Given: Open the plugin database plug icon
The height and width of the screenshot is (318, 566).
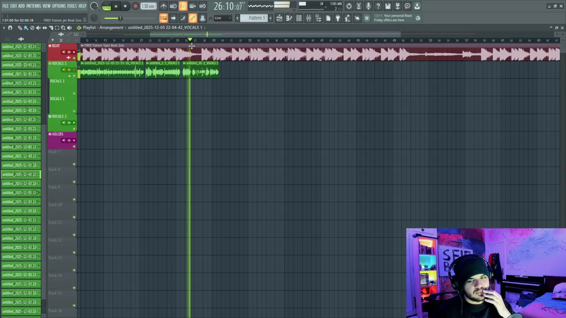Looking at the screenshot, I should (338, 18).
